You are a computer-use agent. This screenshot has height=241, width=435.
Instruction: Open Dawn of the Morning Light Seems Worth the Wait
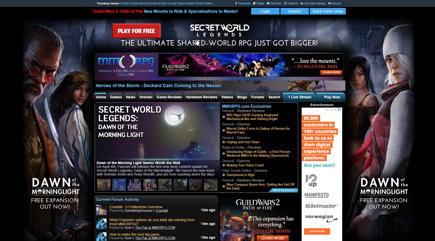[x=138, y=163]
